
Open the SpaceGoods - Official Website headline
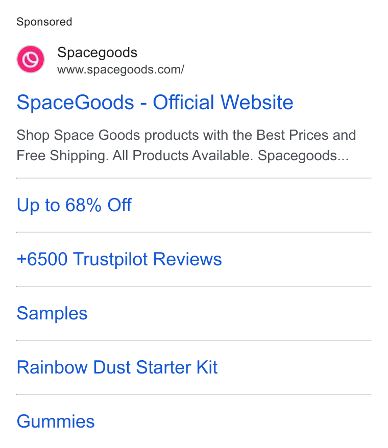(x=155, y=102)
